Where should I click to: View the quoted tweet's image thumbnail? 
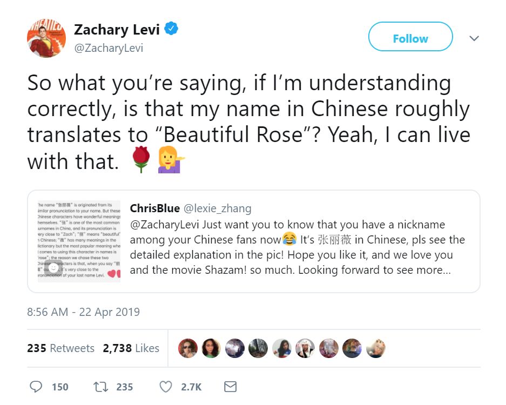(79, 241)
